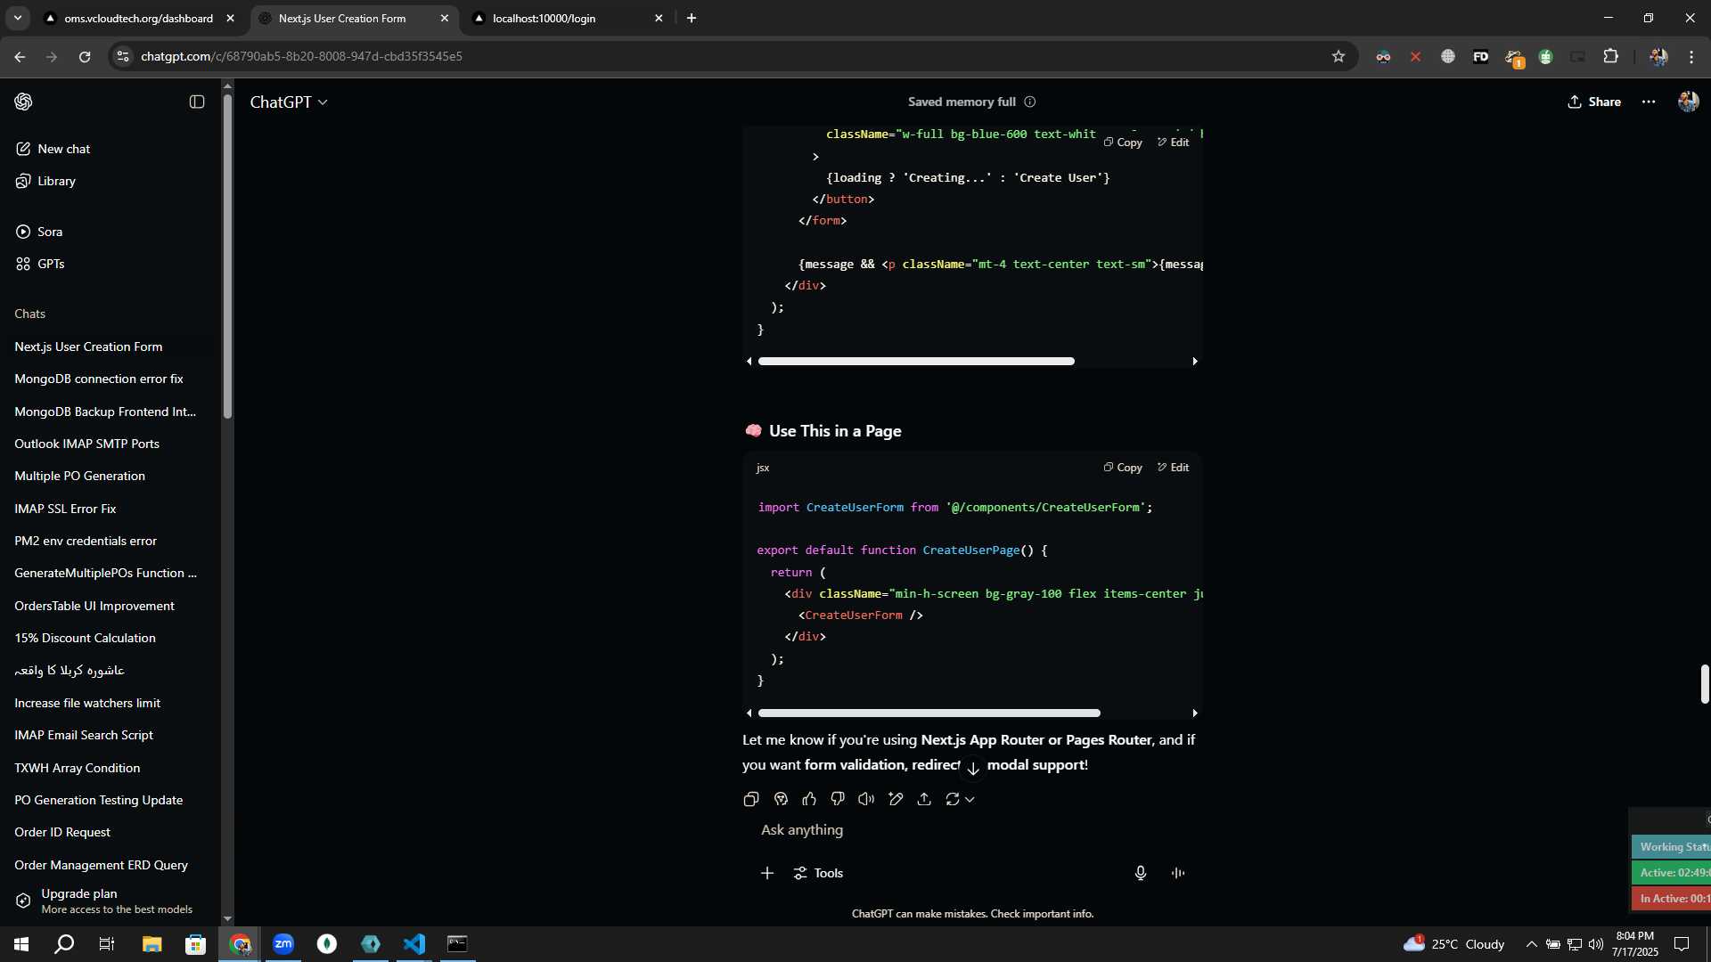The height and width of the screenshot is (962, 1711).
Task: Open a new browser tab
Action: 692,18
